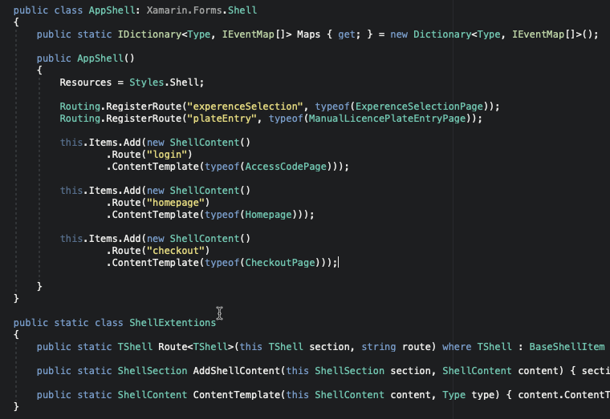Click the 'BaseShellItem' constraint type
The height and width of the screenshot is (419, 610).
[567, 347]
